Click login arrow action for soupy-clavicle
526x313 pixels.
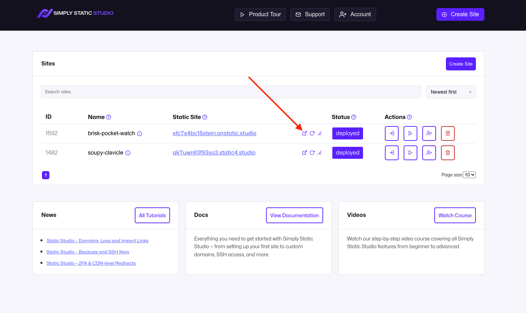point(392,153)
